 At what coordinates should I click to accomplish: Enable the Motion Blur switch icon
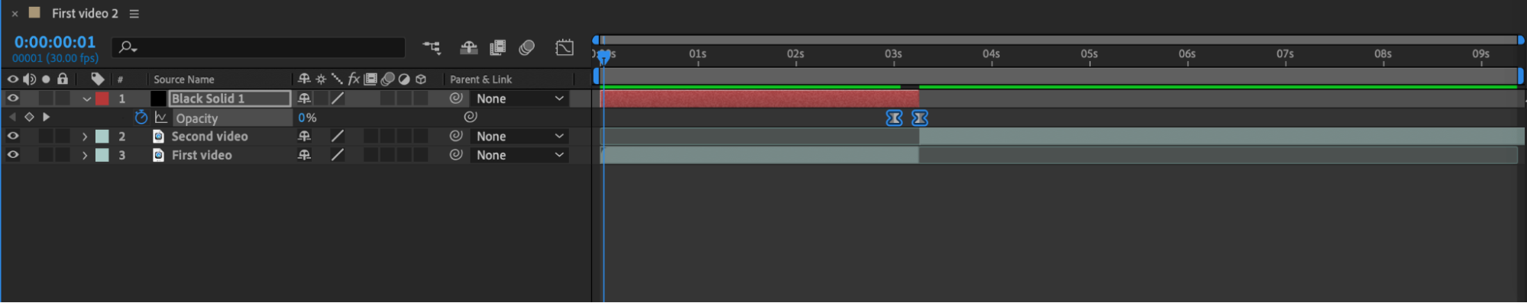coord(526,47)
